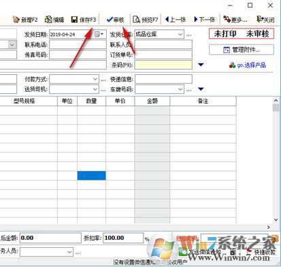The width and height of the screenshot is (281, 267).
Task: Click the 单价 column header
Action: point(120,101)
